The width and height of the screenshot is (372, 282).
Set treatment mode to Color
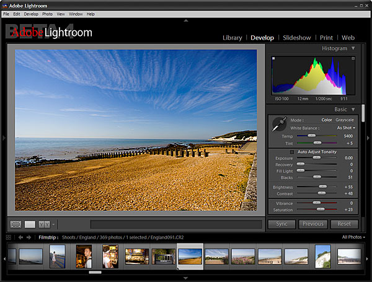[327, 120]
